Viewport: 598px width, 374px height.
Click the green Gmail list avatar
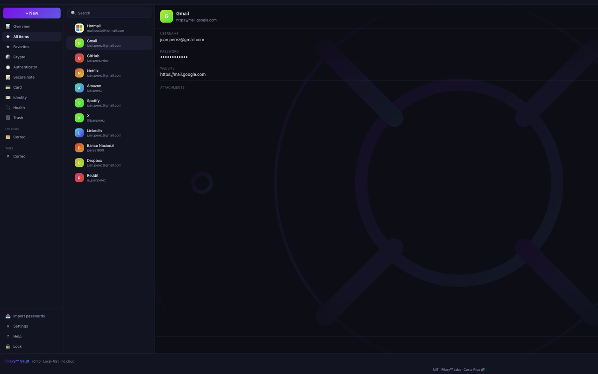pos(79,43)
